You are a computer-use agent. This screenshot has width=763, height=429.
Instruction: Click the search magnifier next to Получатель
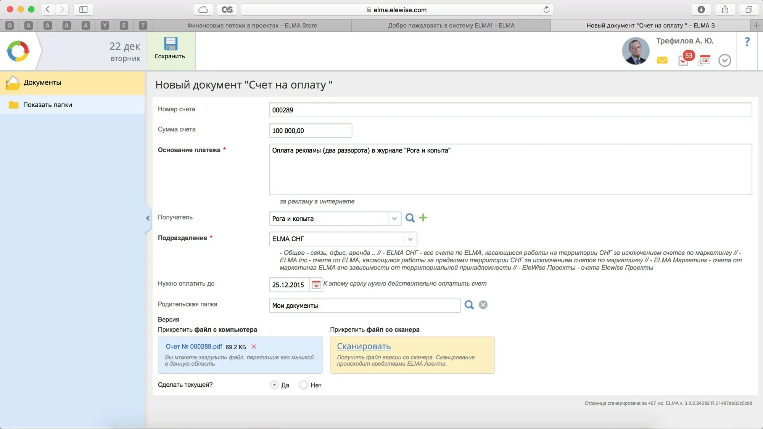click(410, 218)
